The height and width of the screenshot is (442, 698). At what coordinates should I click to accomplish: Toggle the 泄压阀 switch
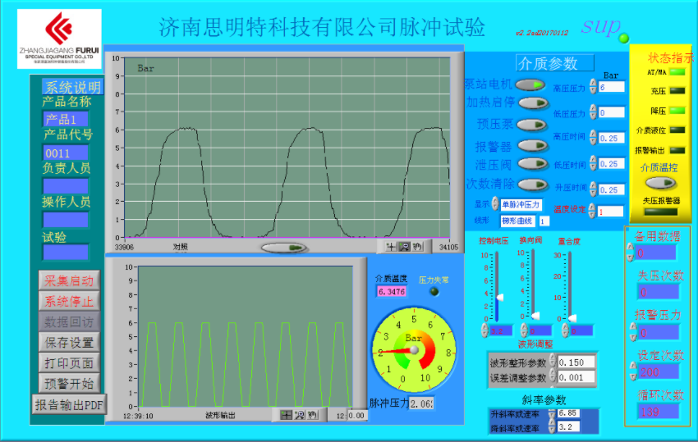(532, 165)
